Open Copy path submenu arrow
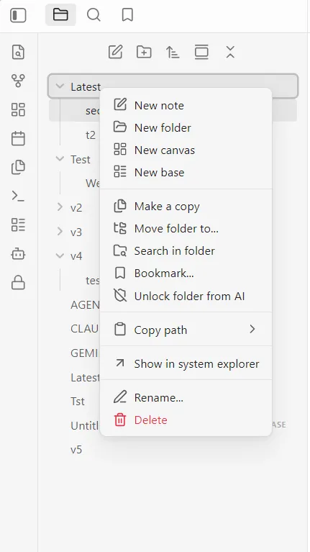 click(x=252, y=329)
